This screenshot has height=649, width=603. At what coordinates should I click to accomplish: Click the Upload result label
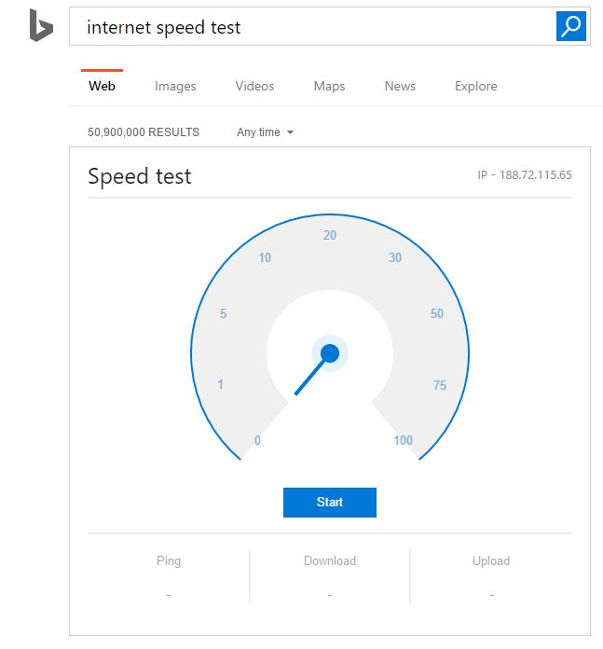[491, 560]
